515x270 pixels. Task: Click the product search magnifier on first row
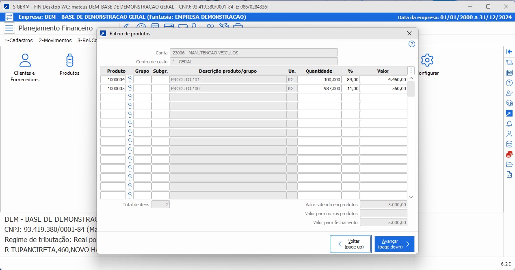point(130,78)
